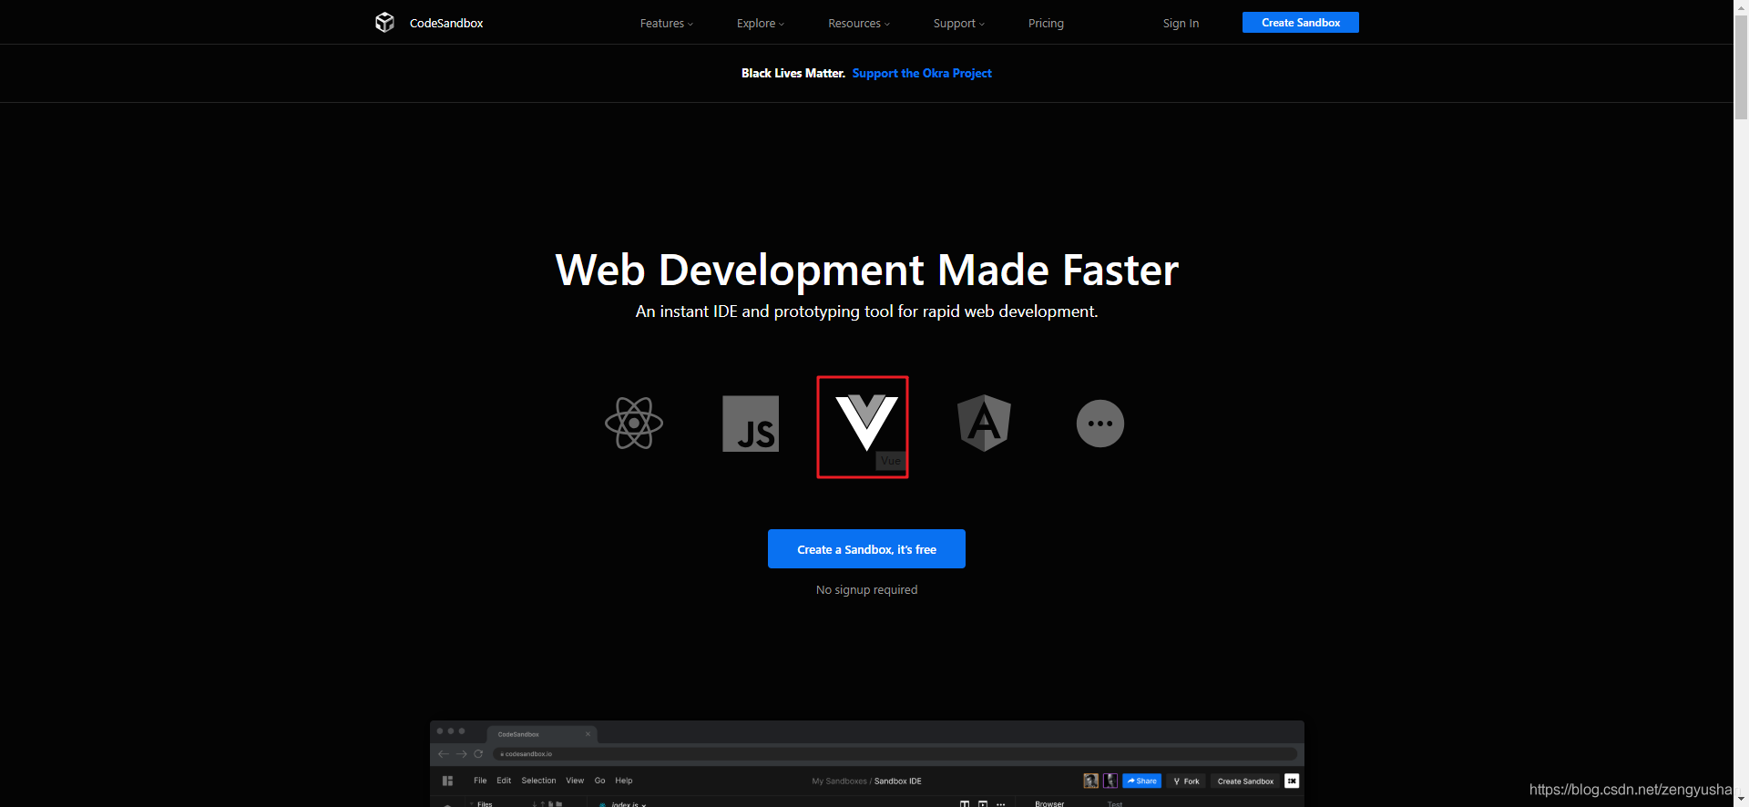Click second user avatar in preview IDE
This screenshot has height=807, width=1749.
click(x=1110, y=781)
